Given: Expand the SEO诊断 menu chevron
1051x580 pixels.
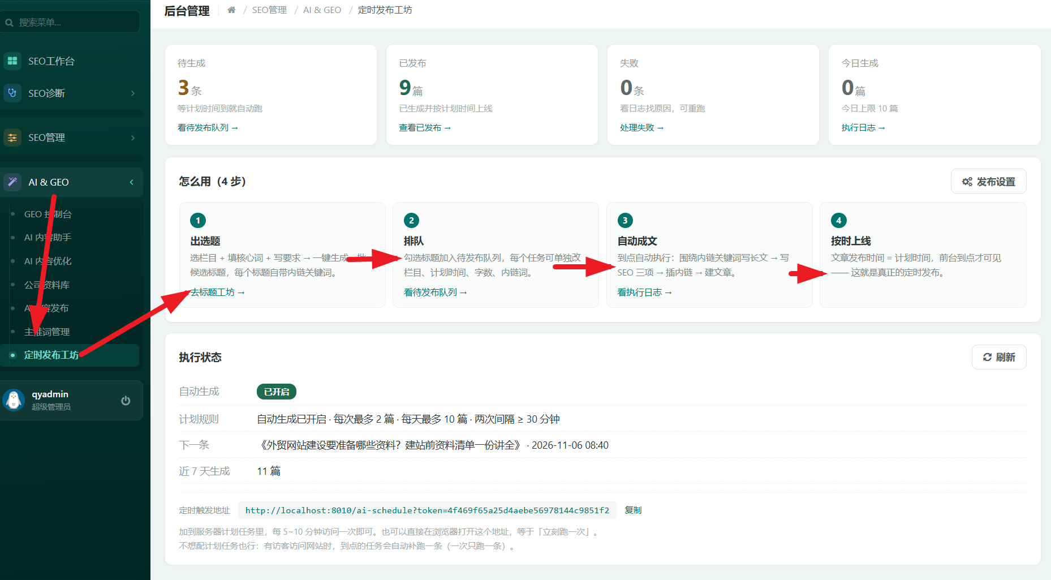Looking at the screenshot, I should pyautogui.click(x=133, y=93).
